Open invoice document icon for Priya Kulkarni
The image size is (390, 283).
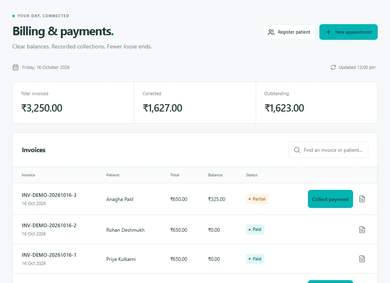click(x=362, y=259)
